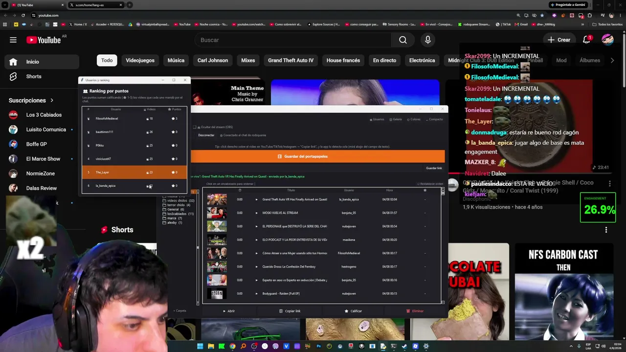626x352 pixels.
Task: Select the Carl Johnson filter chip
Action: (213, 61)
